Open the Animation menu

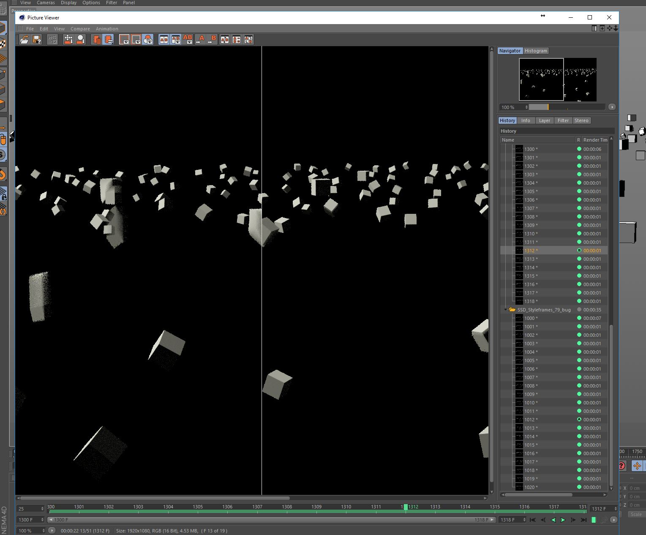tap(107, 29)
